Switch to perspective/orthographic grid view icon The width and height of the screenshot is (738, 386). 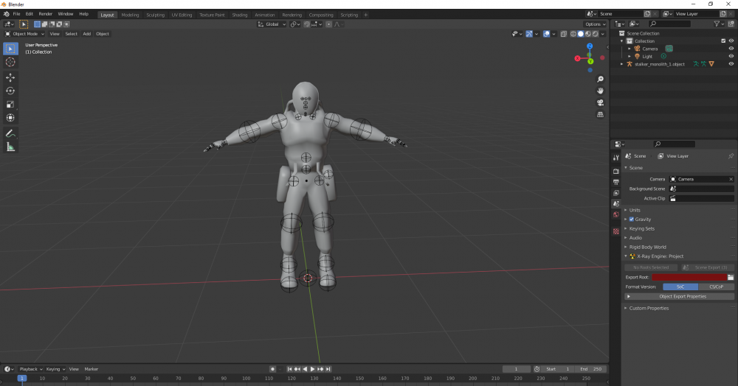(x=601, y=114)
